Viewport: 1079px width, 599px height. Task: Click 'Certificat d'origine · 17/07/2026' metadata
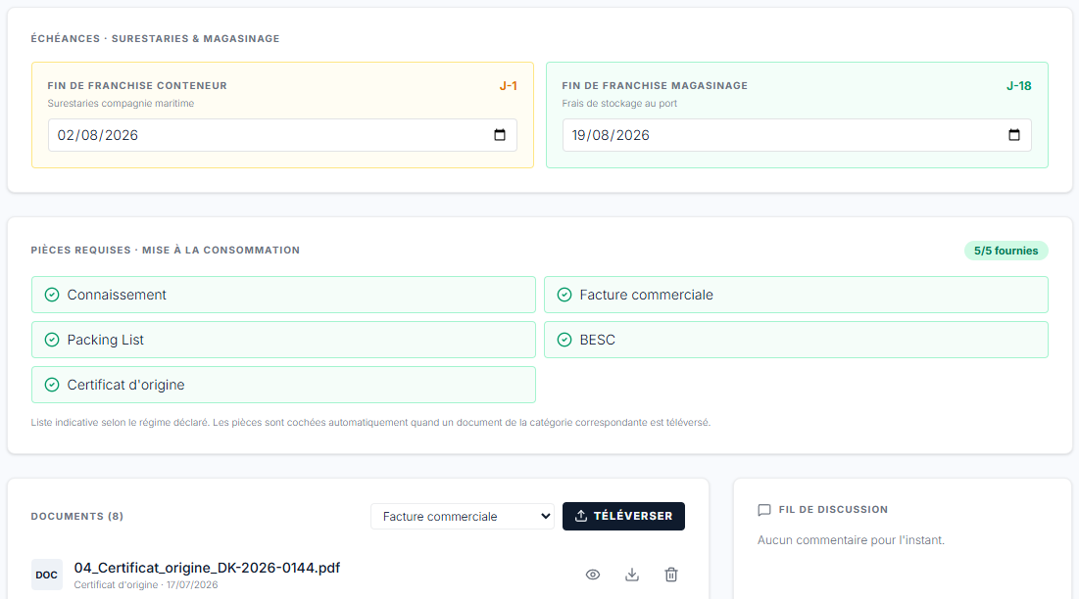[x=146, y=584]
